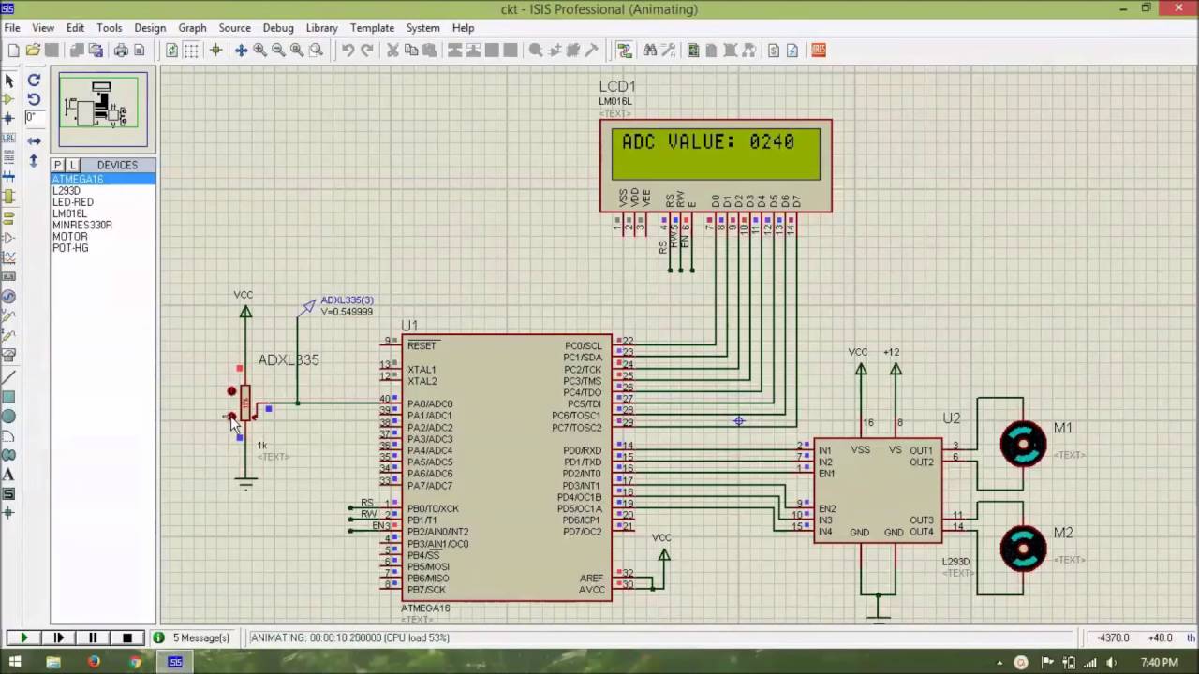
Task: Open ISIS from the Windows taskbar
Action: point(175,662)
